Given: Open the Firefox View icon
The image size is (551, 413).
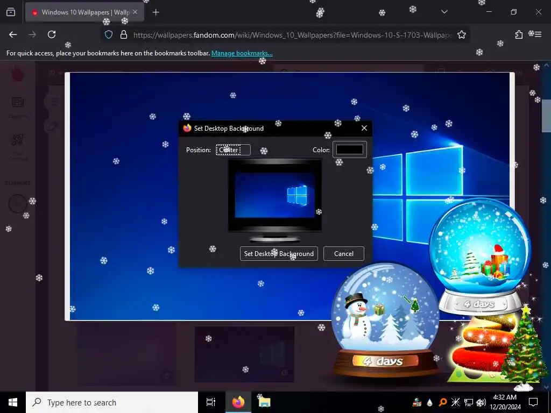Looking at the screenshot, I should (x=11, y=12).
